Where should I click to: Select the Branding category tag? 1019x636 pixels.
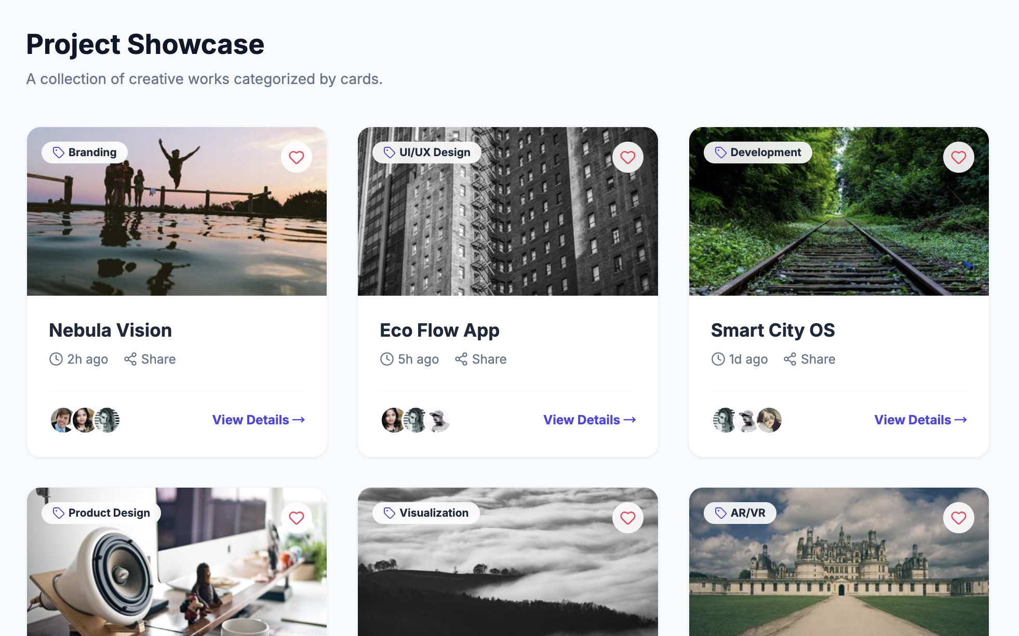point(85,153)
